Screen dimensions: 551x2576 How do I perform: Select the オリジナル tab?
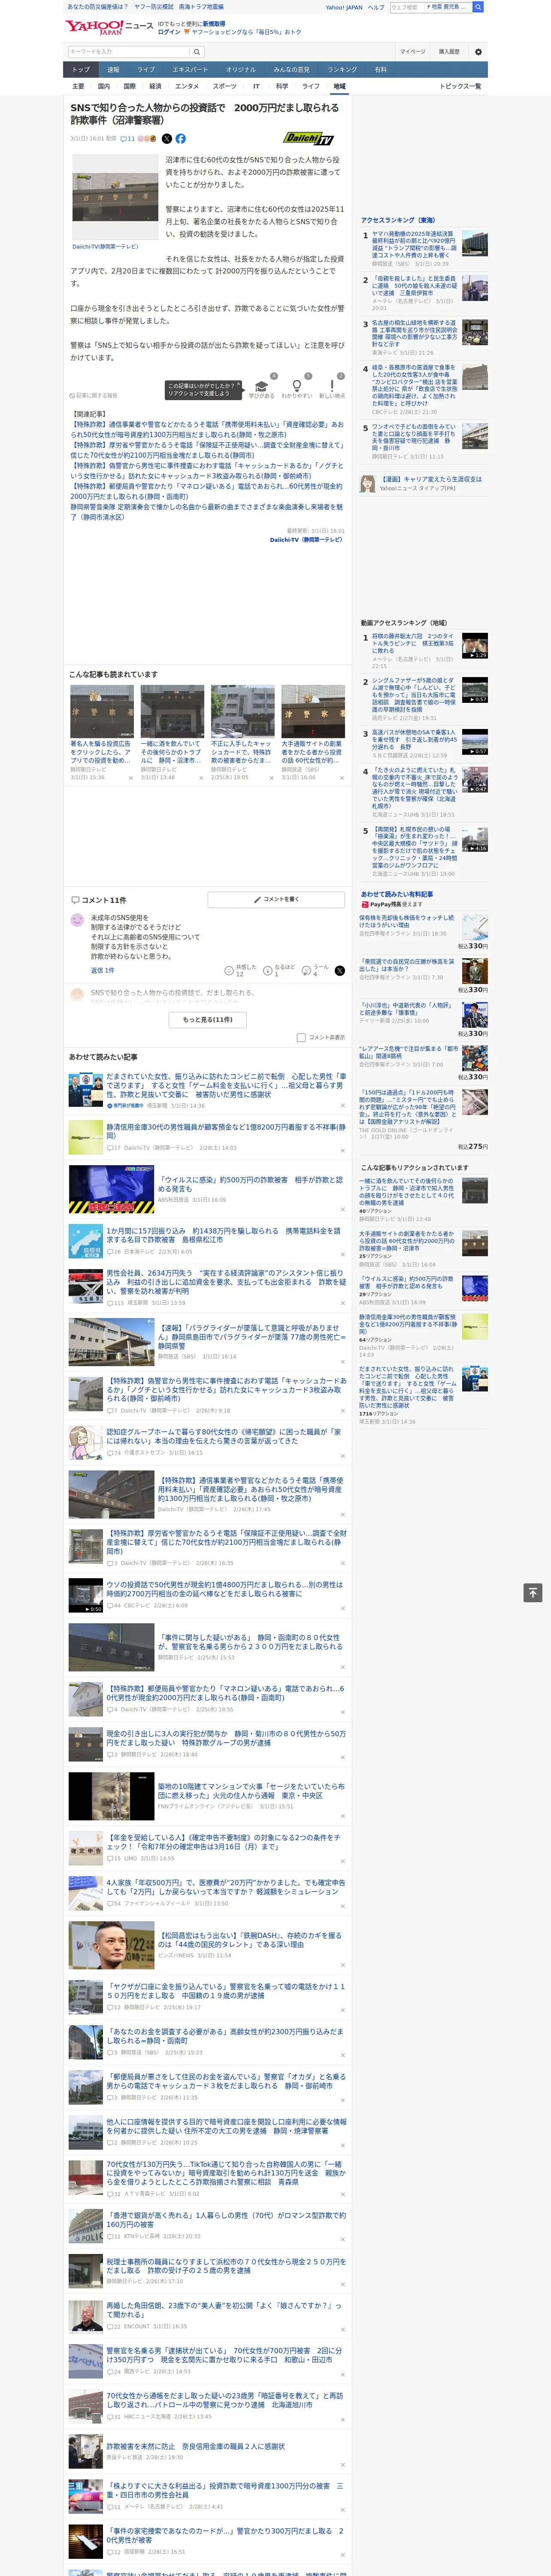241,70
